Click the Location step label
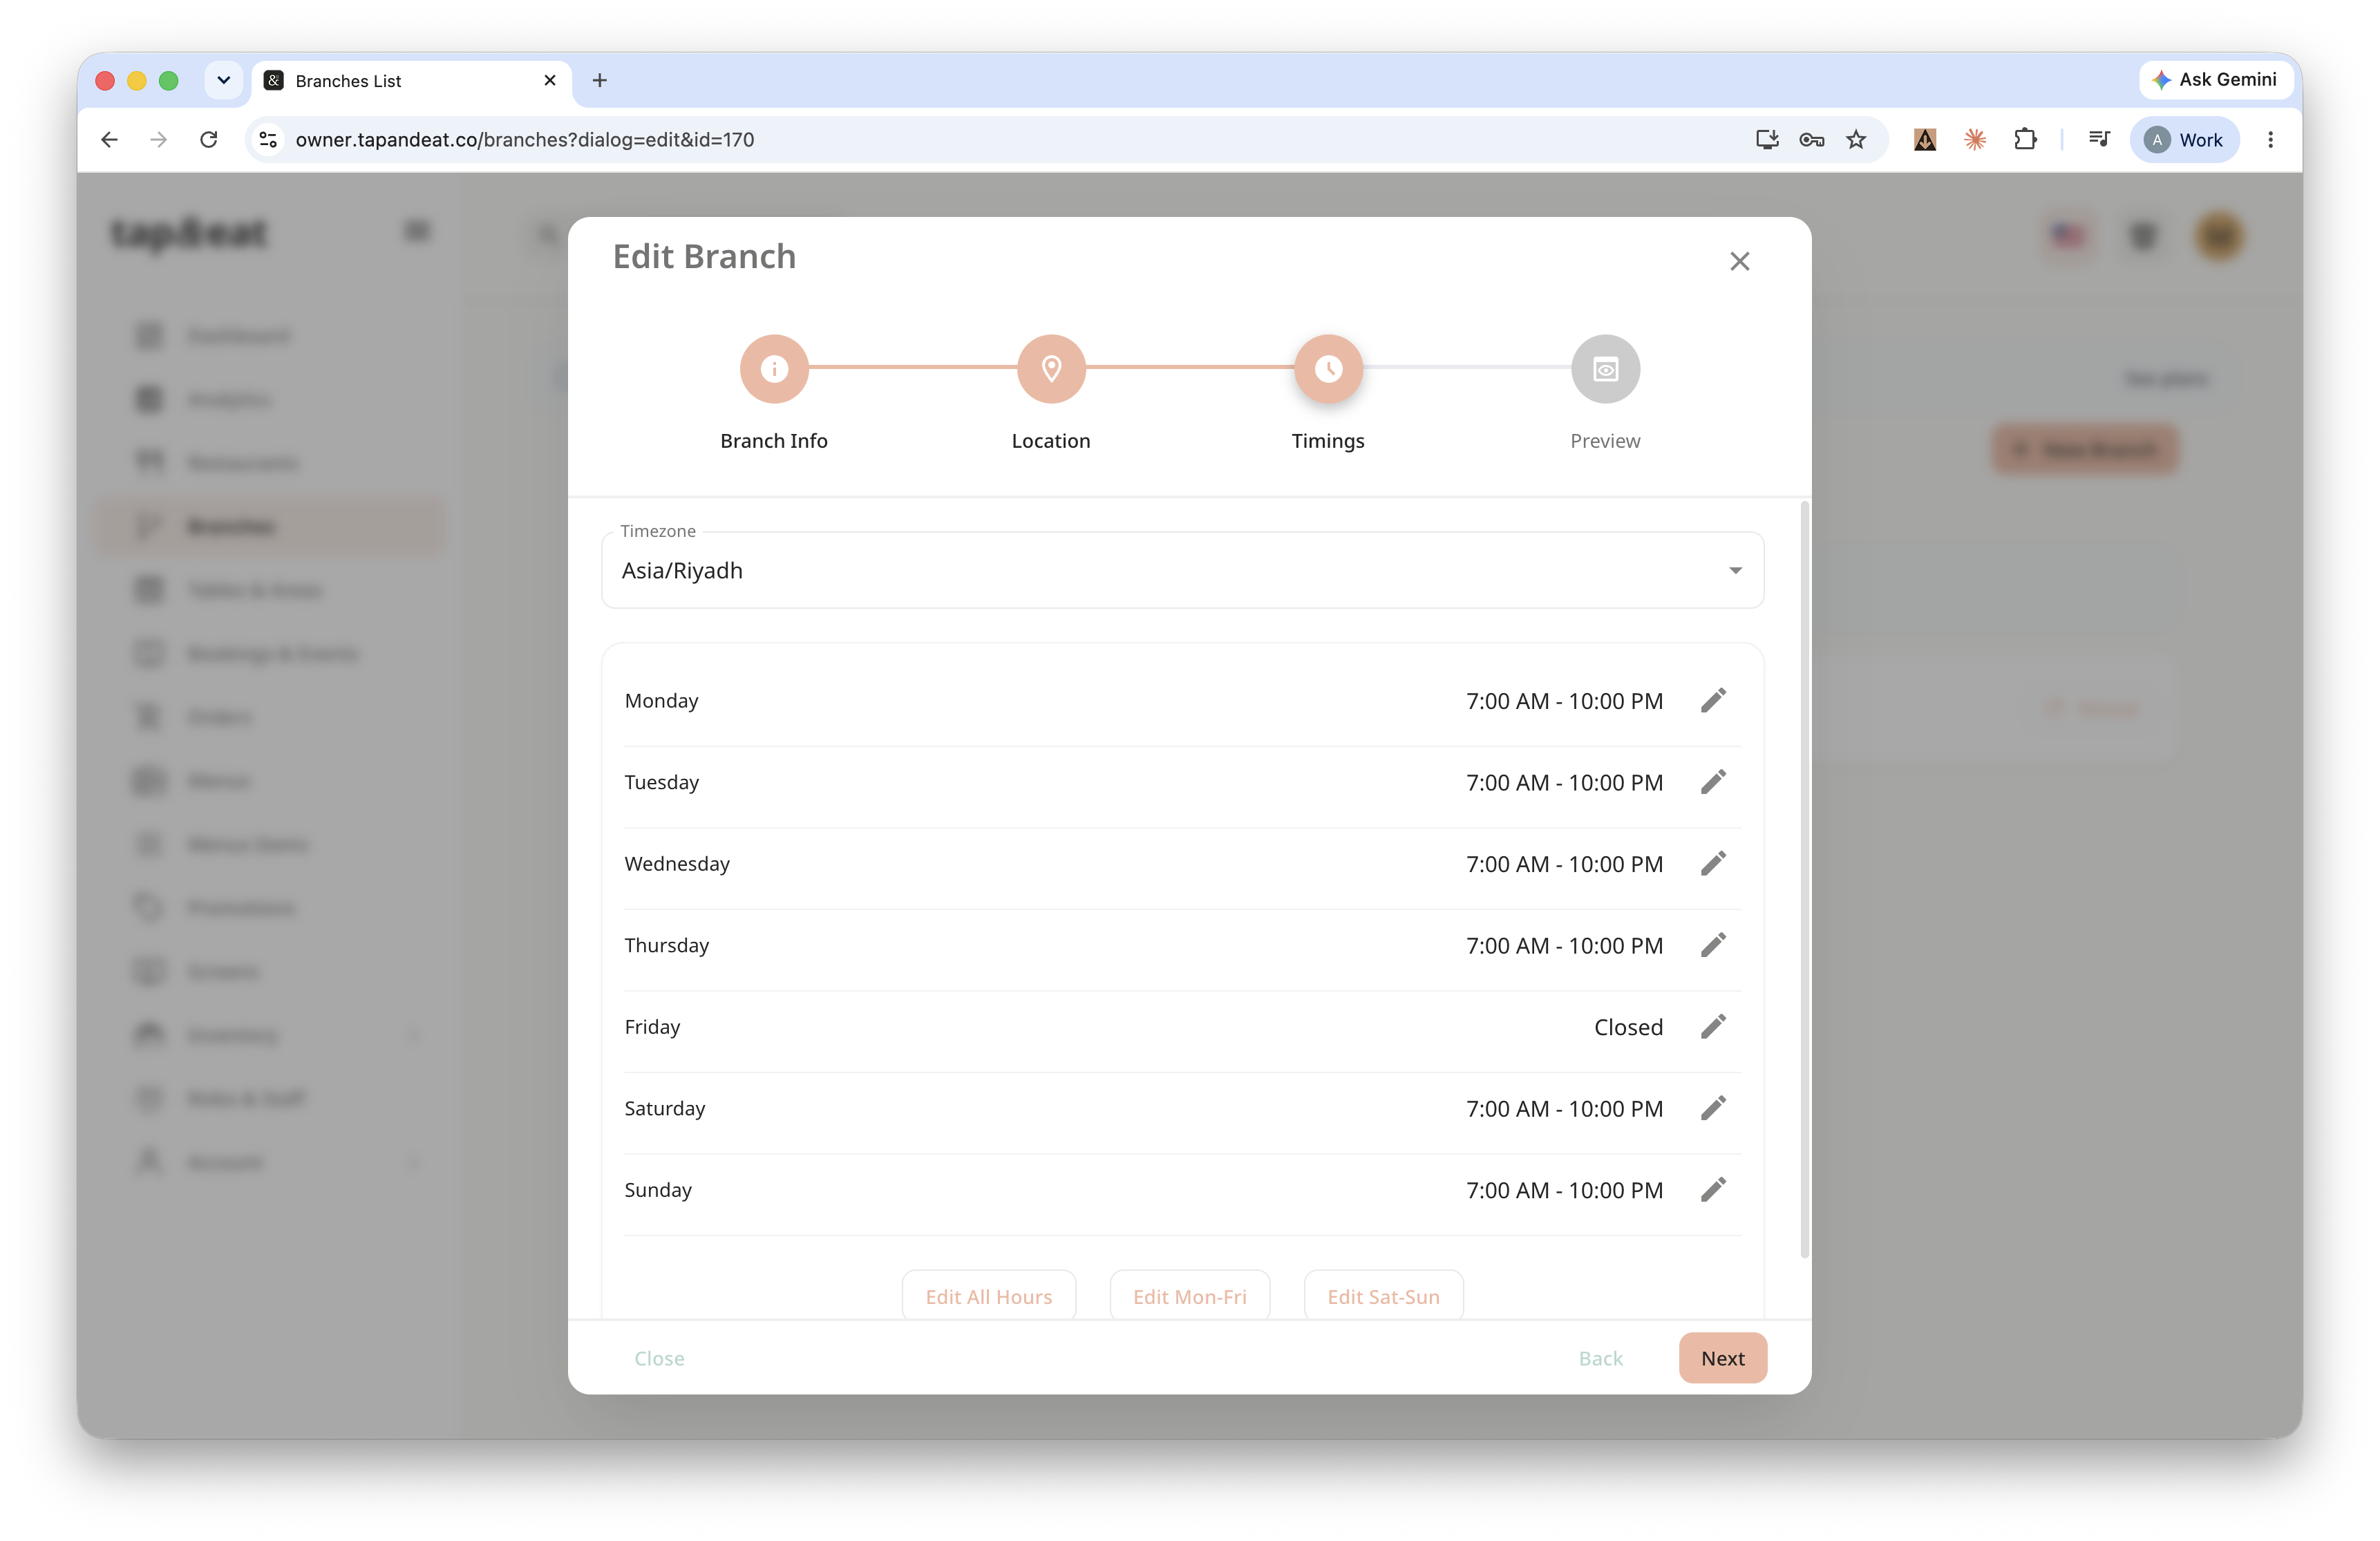The height and width of the screenshot is (1541, 2380). pos(1051,441)
